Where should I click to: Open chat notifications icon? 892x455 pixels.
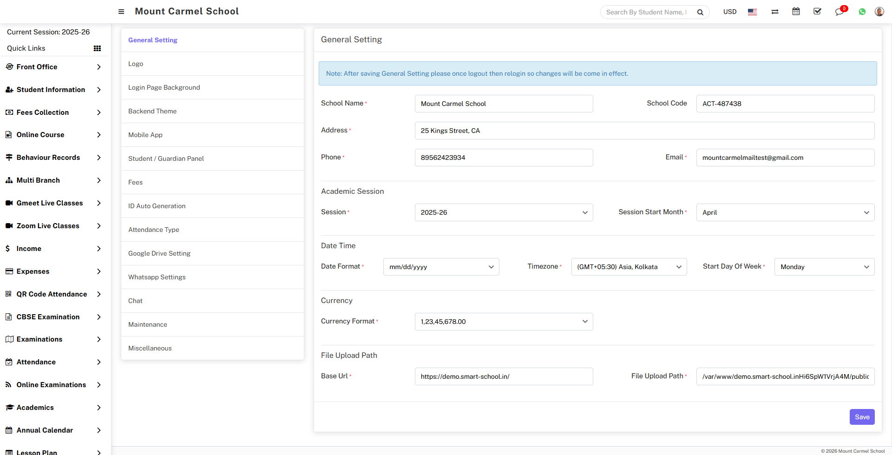tap(839, 12)
